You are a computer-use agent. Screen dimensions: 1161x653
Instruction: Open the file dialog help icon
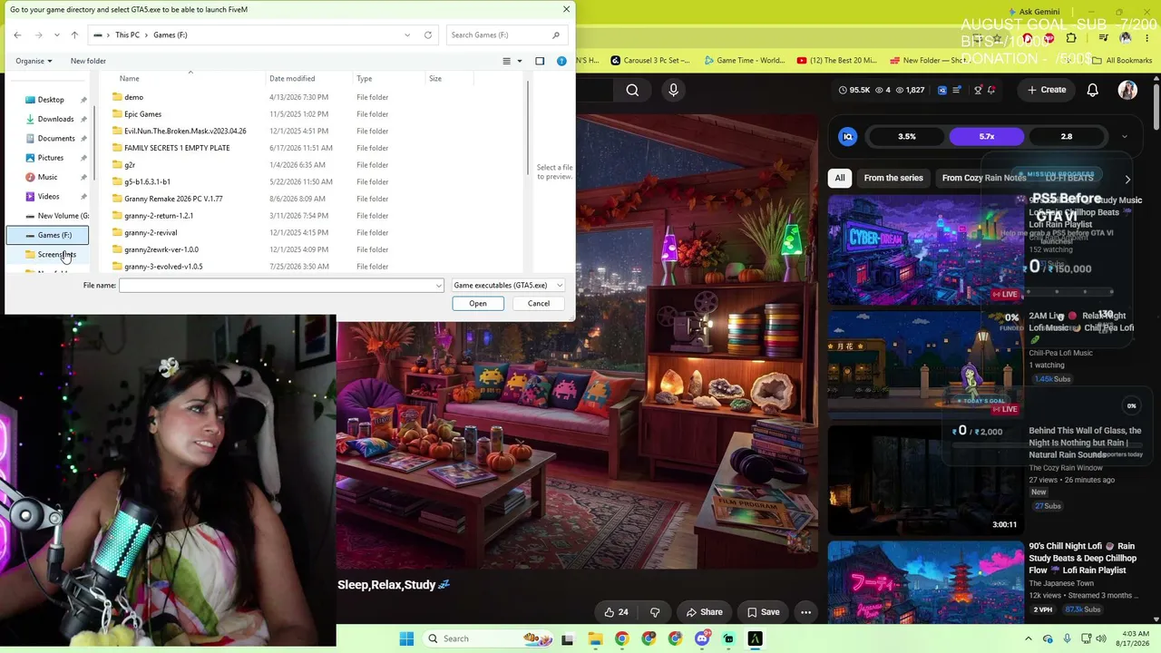coord(561,61)
